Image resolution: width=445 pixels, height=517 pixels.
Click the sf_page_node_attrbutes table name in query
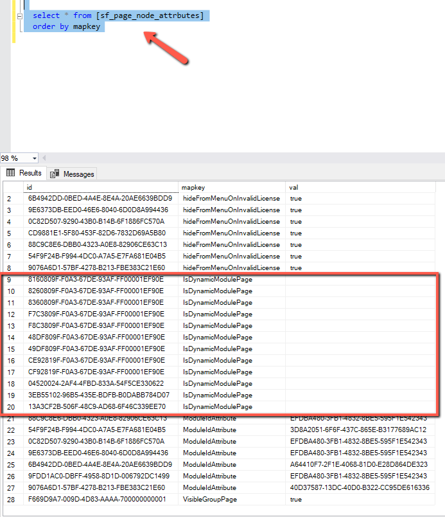(150, 15)
